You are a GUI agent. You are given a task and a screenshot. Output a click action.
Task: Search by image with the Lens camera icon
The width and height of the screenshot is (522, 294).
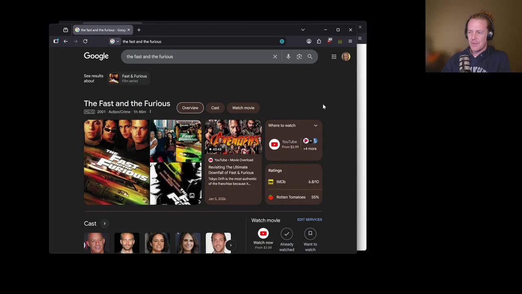click(299, 57)
